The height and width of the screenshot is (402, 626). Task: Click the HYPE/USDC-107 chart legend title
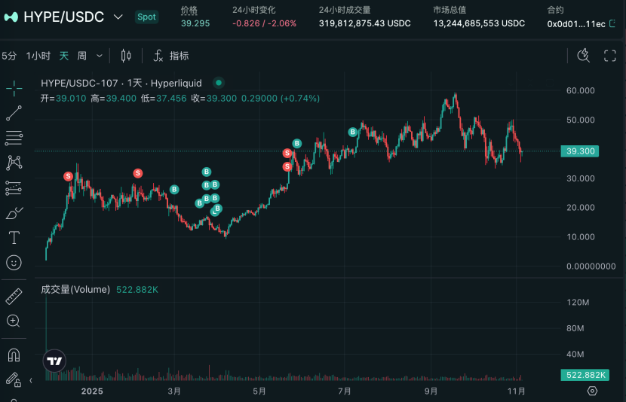point(121,83)
